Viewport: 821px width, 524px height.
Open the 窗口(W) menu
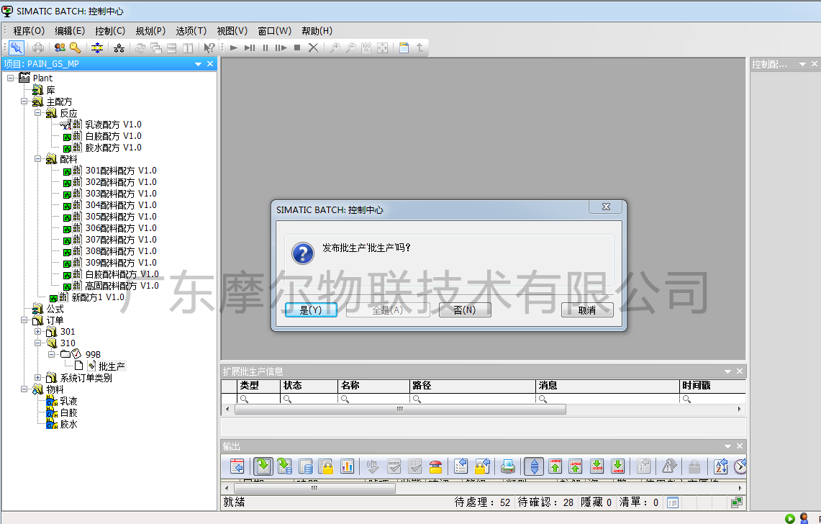click(x=274, y=31)
